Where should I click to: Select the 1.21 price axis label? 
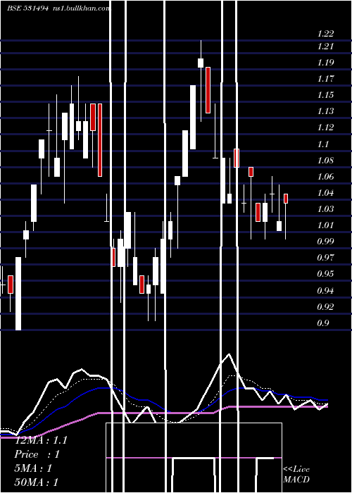point(325,46)
